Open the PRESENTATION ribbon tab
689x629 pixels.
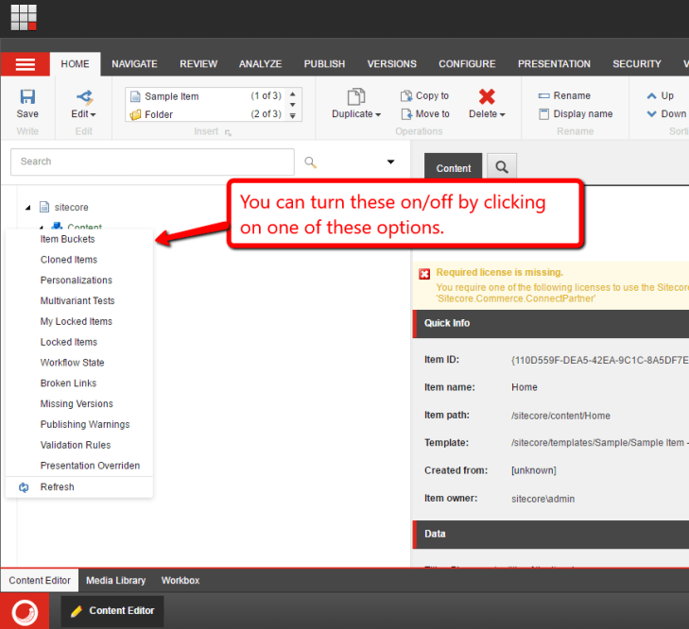[x=554, y=64]
